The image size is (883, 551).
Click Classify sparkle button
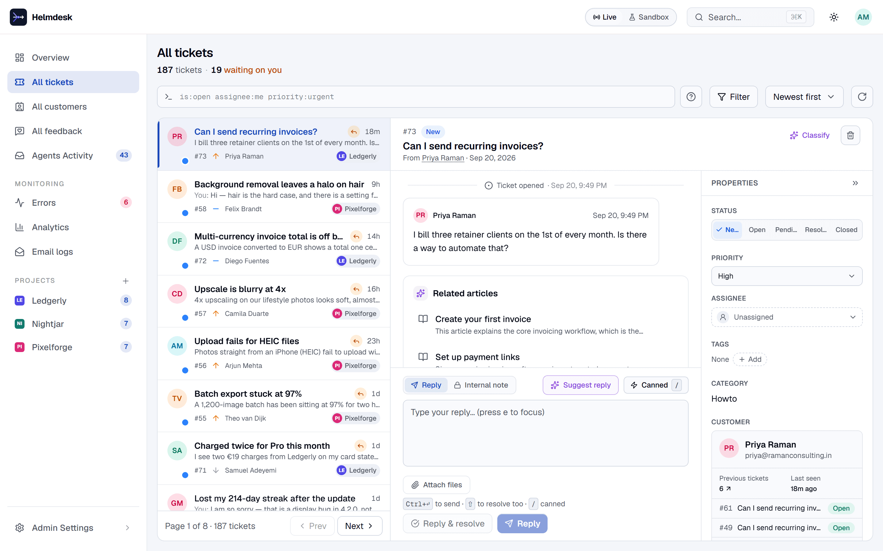click(809, 135)
